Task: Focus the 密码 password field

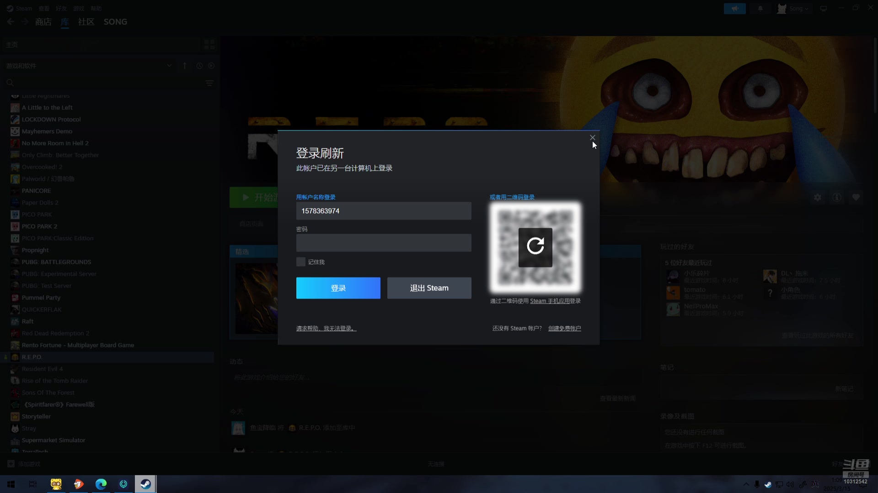Action: point(384,243)
